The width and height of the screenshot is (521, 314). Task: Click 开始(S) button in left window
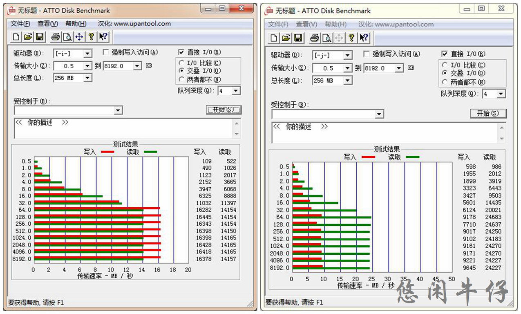click(224, 110)
